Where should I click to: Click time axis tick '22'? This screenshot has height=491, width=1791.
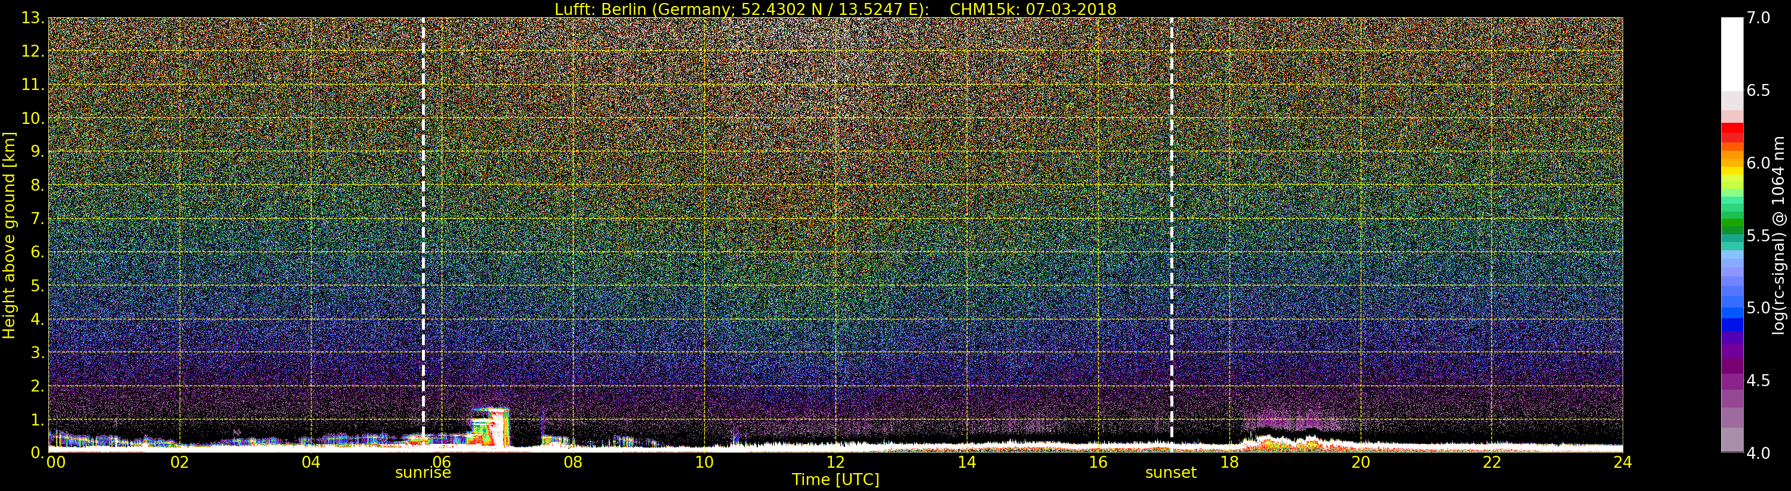pyautogui.click(x=1491, y=462)
